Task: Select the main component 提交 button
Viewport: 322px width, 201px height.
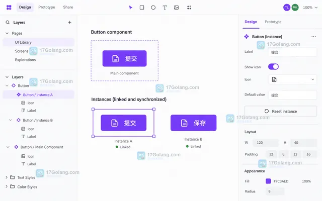Action: (x=124, y=58)
